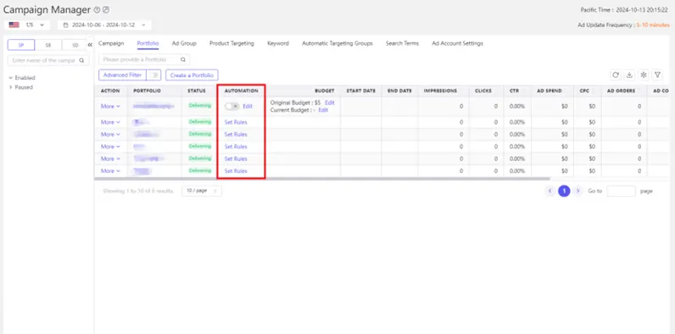Click the Advanced Filter button
The width and height of the screenshot is (675, 334).
point(122,75)
